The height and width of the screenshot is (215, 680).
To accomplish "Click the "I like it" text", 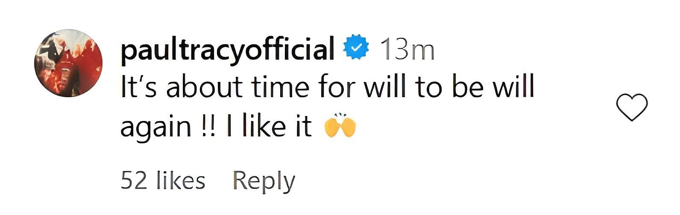I will coord(269,126).
